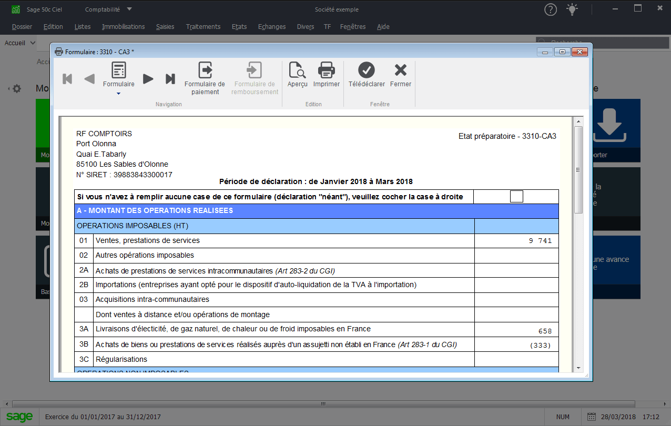Click the lightbulb tips icon

pos(572,9)
